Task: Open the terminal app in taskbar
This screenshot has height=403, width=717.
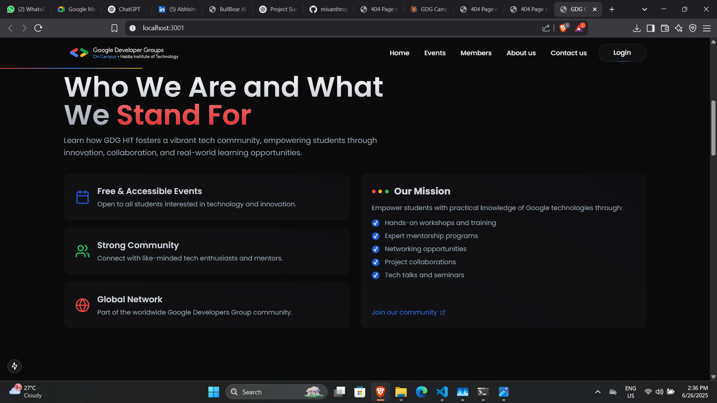Action: click(483, 392)
